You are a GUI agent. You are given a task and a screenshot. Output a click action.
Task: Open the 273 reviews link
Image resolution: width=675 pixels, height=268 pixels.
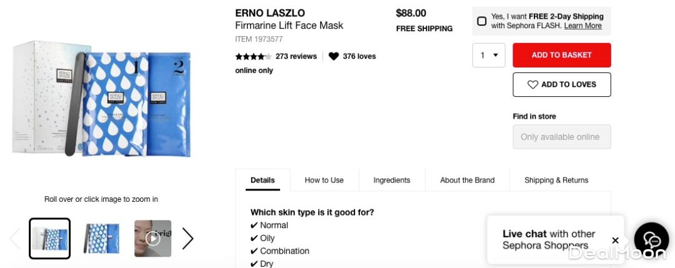point(296,56)
